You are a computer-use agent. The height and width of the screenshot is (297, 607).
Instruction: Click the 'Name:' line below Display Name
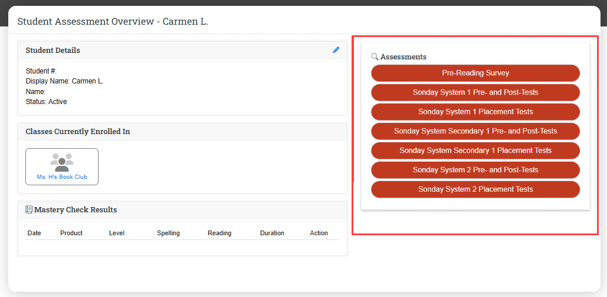pyautogui.click(x=35, y=92)
